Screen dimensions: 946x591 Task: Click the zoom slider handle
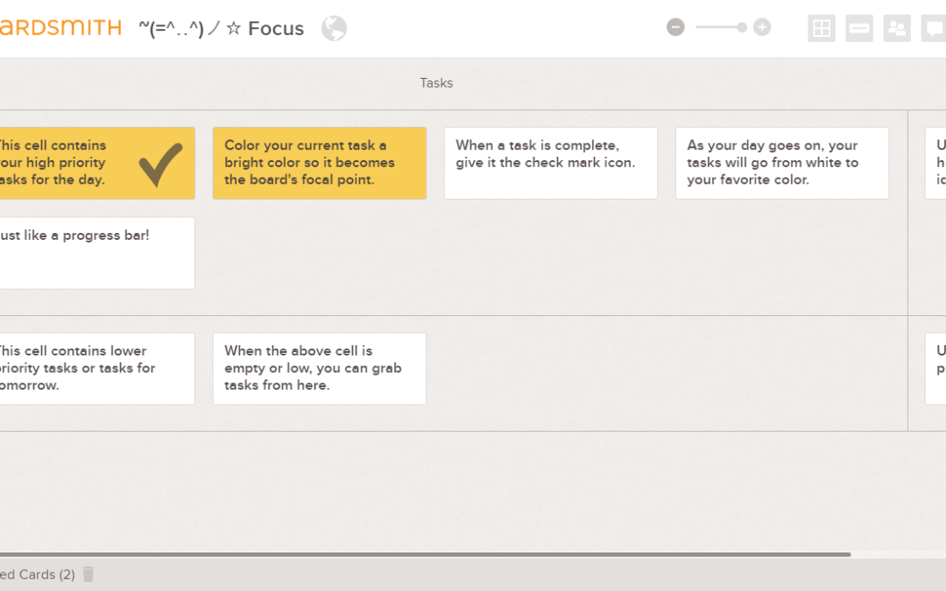742,27
